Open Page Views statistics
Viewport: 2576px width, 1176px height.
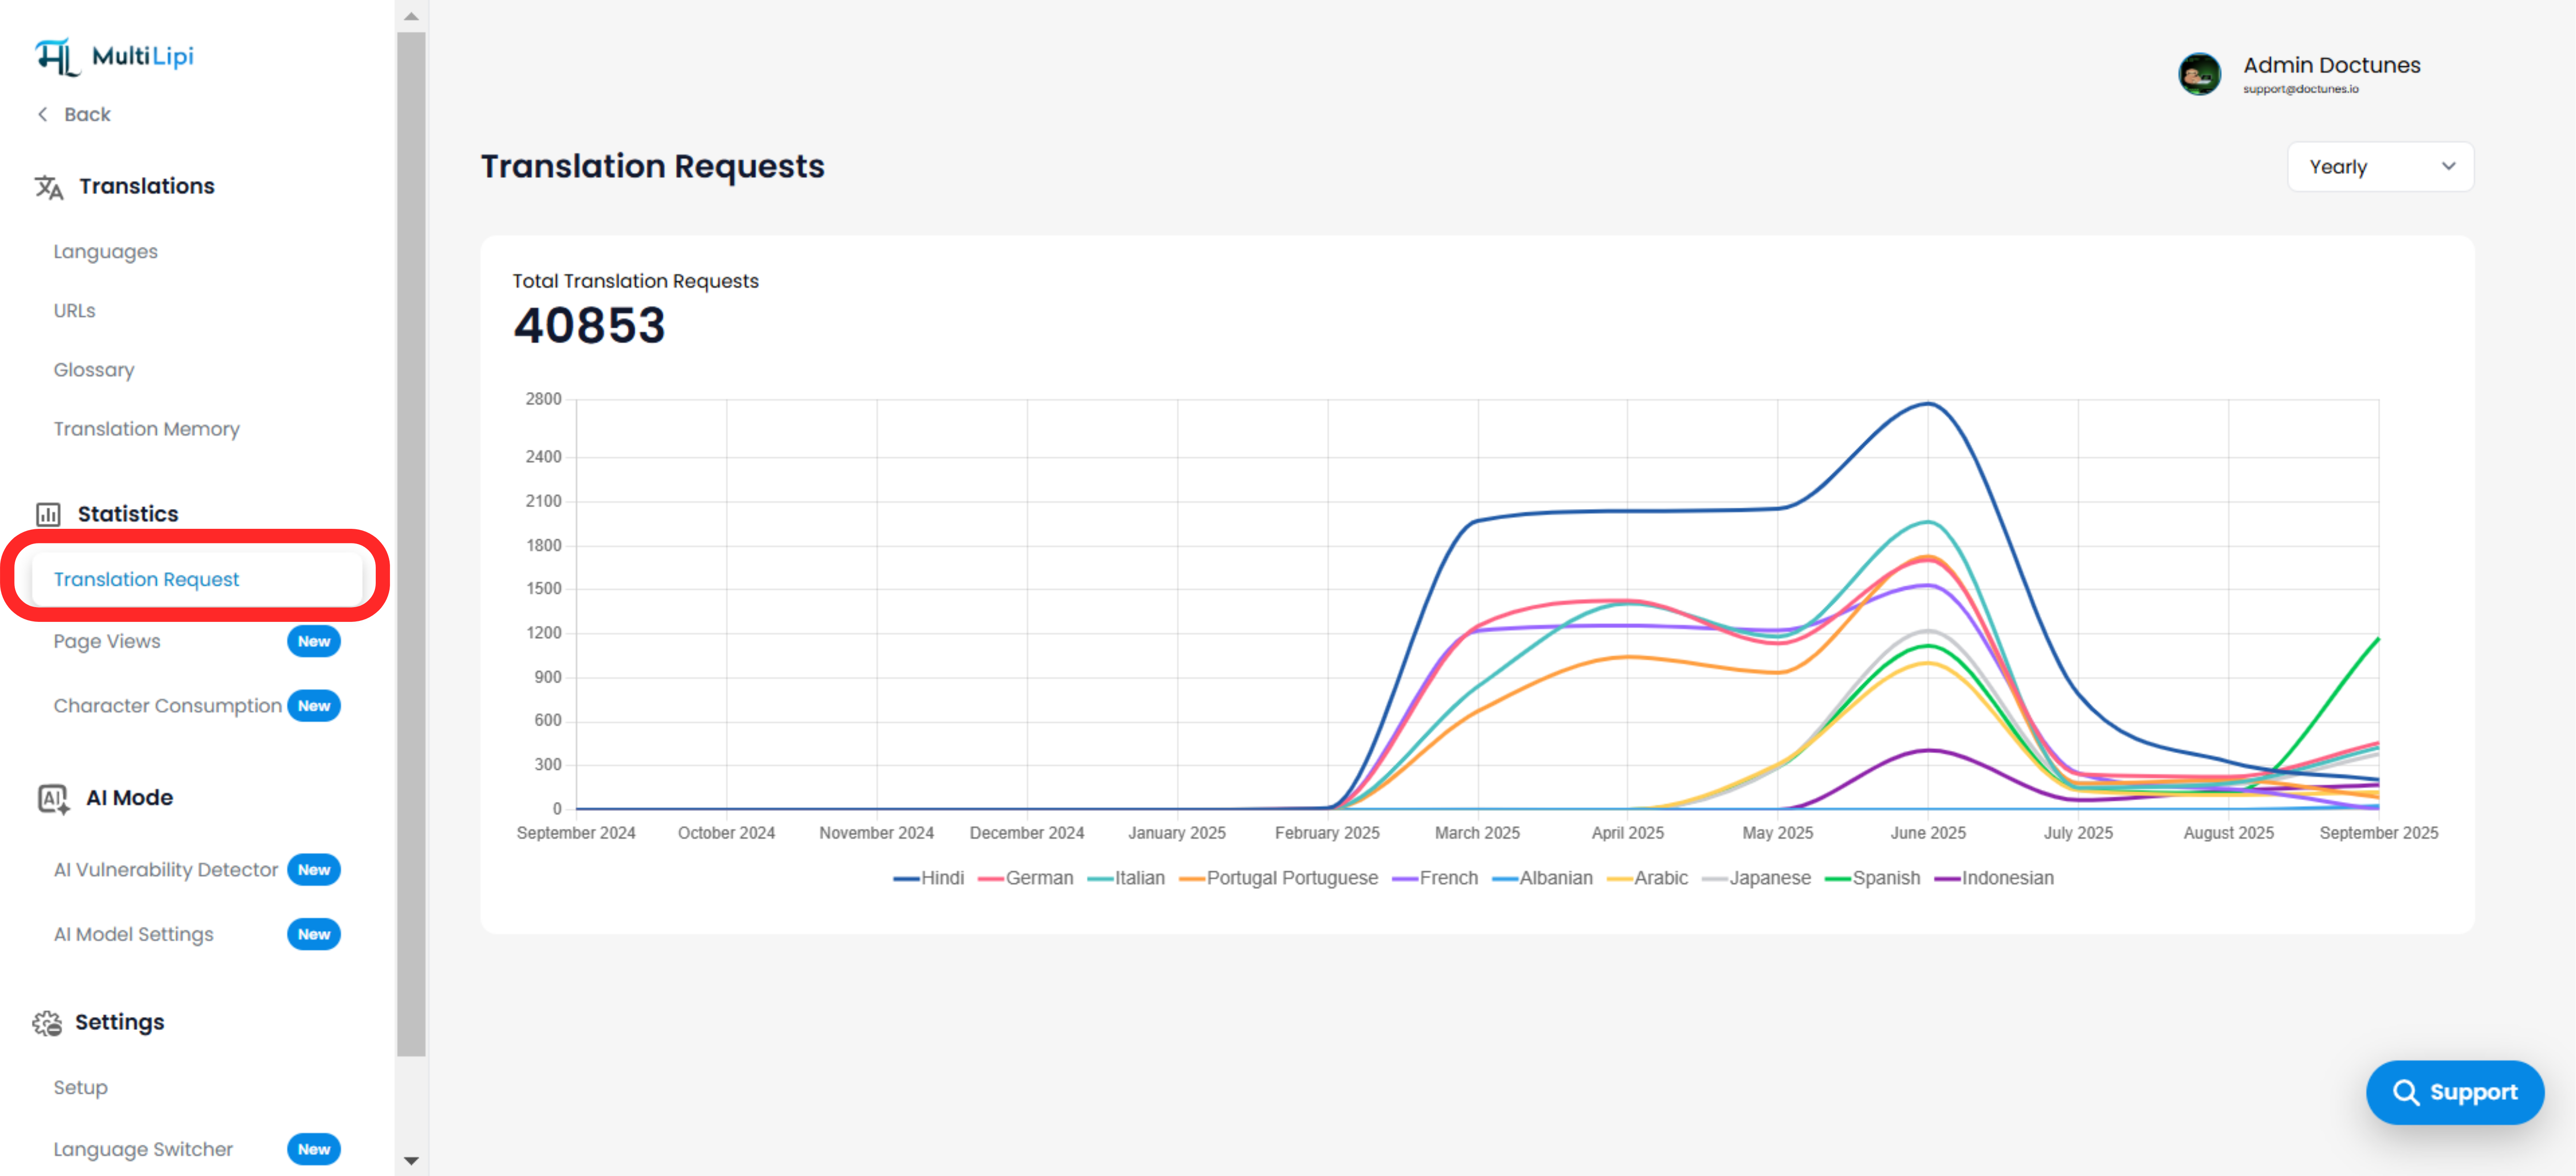106,642
